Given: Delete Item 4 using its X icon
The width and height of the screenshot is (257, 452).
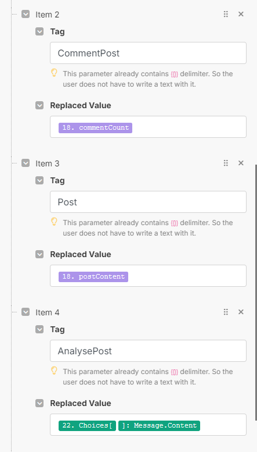Looking at the screenshot, I should coord(241,312).
